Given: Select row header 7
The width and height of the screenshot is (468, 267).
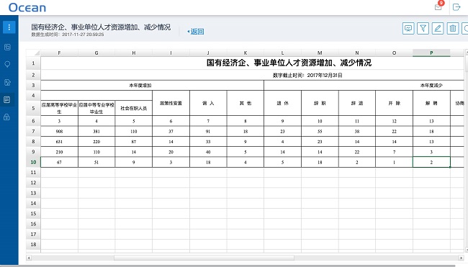Looking at the screenshot, I should 33,131.
